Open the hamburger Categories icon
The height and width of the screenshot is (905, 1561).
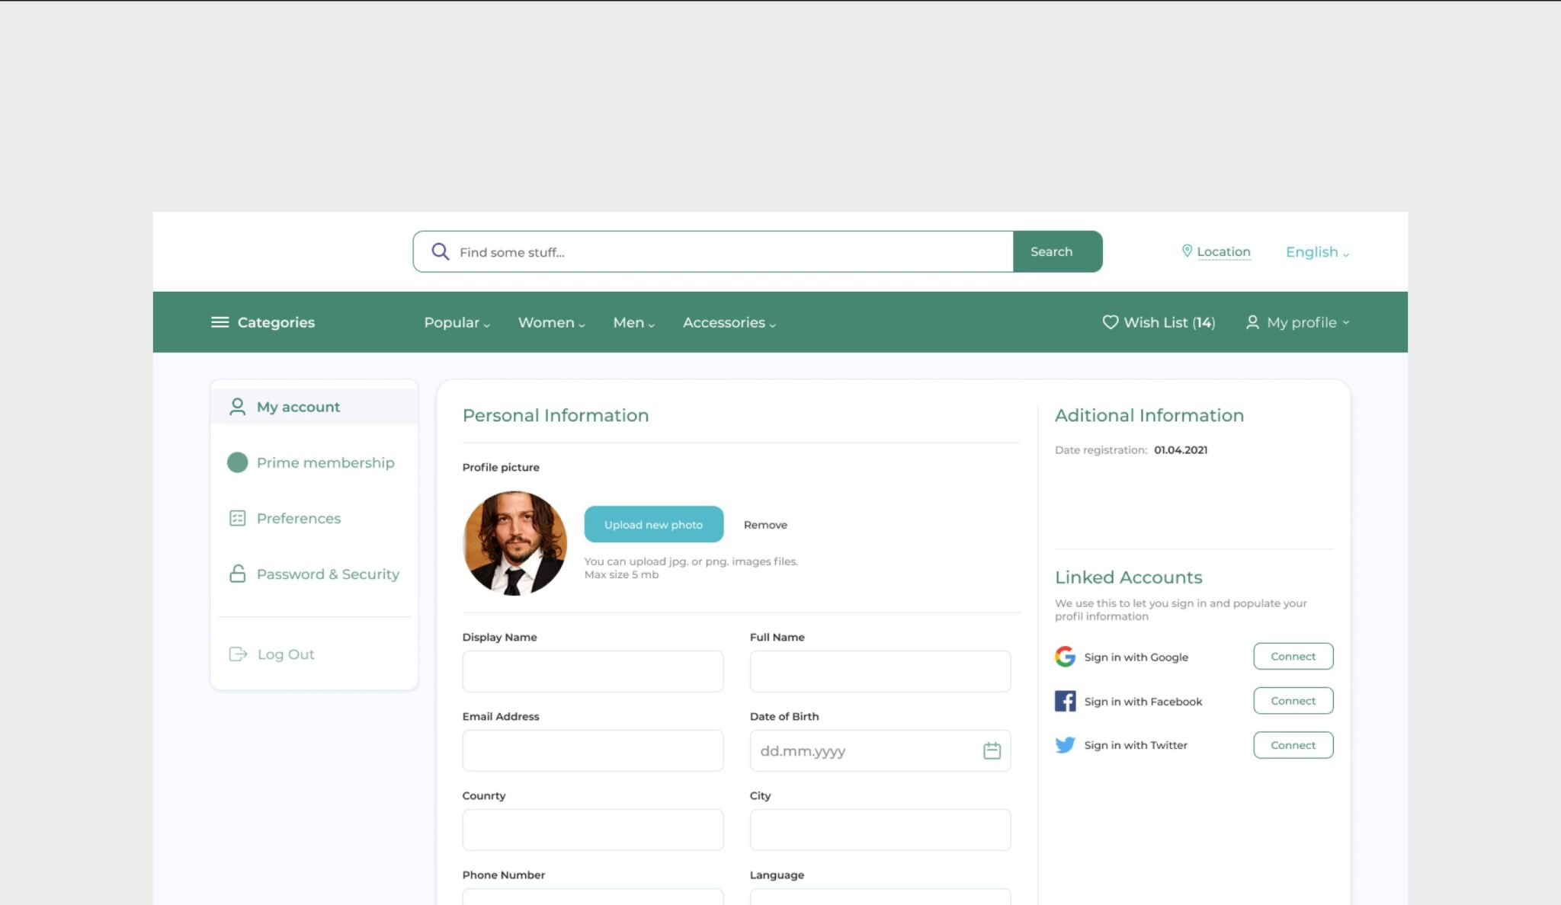220,322
